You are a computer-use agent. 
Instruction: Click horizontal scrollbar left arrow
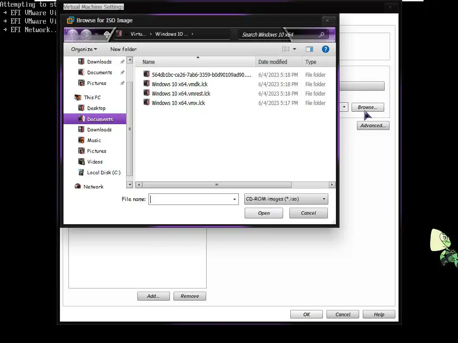pyautogui.click(x=139, y=184)
